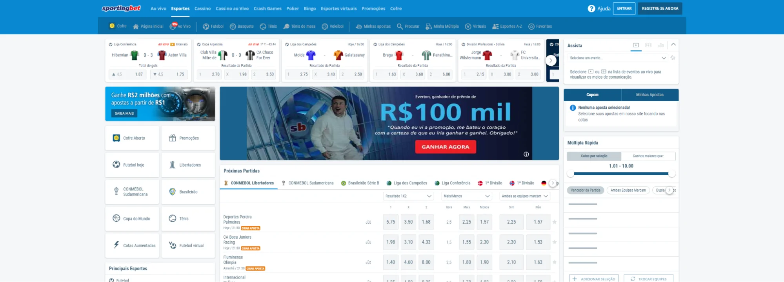Collapse the Assista panel
The height and width of the screenshot is (282, 784).
673,45
